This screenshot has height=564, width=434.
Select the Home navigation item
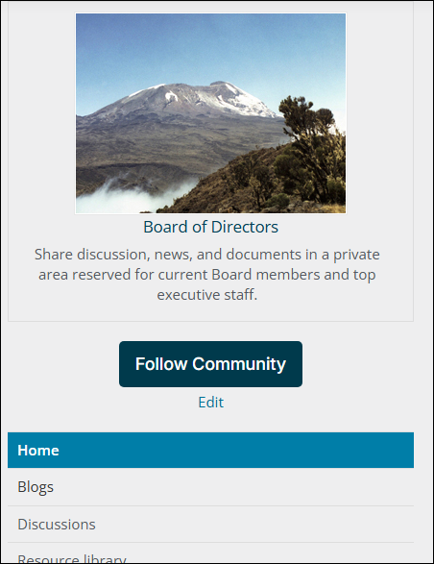pos(210,450)
